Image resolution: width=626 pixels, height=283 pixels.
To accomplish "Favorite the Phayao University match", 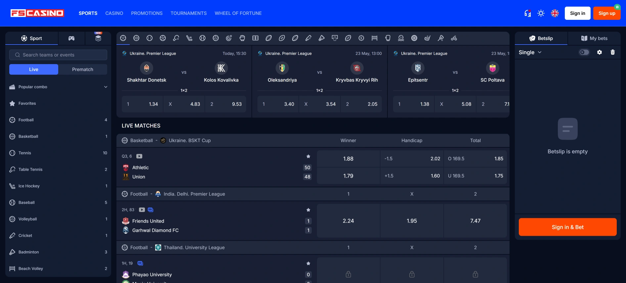I will (308, 263).
